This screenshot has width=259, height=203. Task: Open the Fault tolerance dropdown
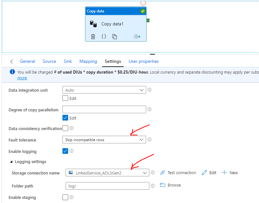(x=142, y=140)
